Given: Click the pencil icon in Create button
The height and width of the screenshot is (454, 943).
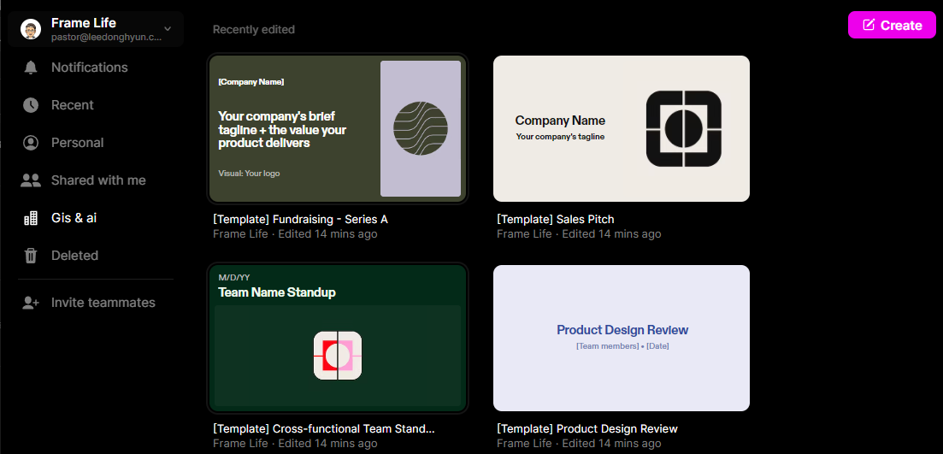Looking at the screenshot, I should click(869, 26).
